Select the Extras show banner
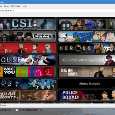Screen dimensions: 115x115 click(x=28, y=37)
